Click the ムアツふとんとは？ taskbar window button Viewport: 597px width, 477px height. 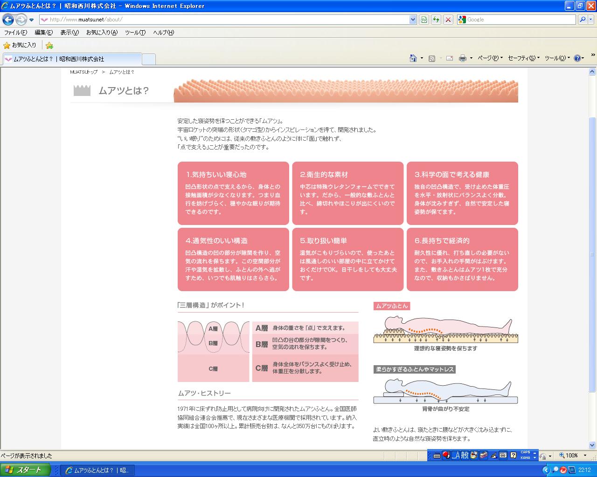[98, 470]
